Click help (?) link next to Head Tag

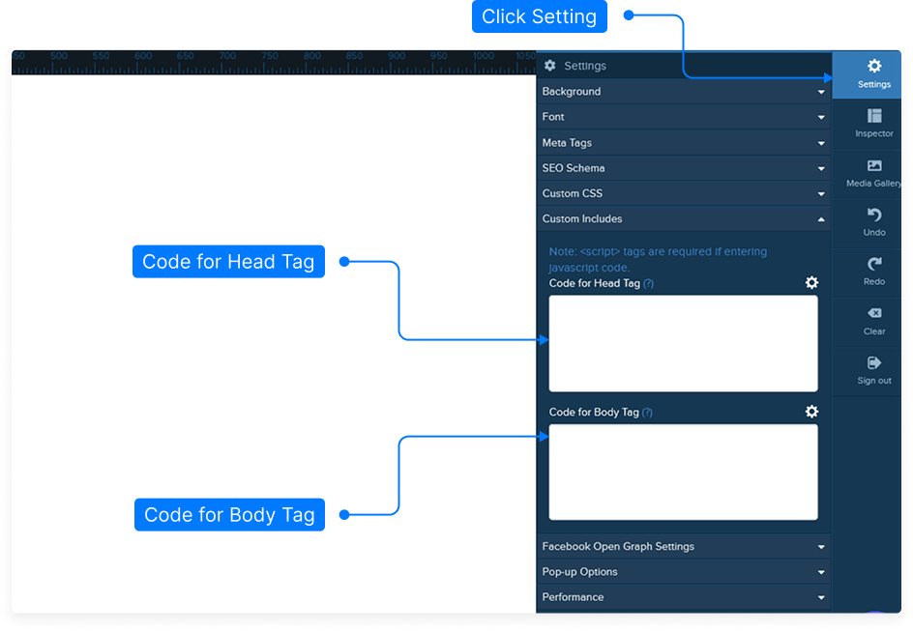point(648,284)
